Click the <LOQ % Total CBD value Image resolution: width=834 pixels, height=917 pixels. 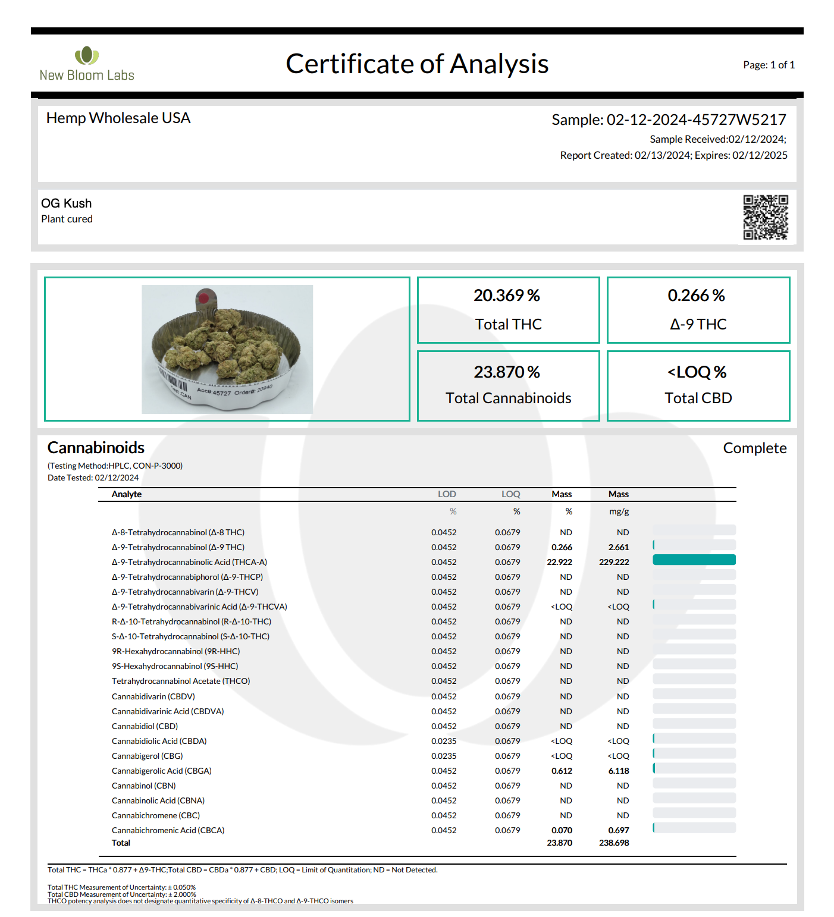[697, 372]
